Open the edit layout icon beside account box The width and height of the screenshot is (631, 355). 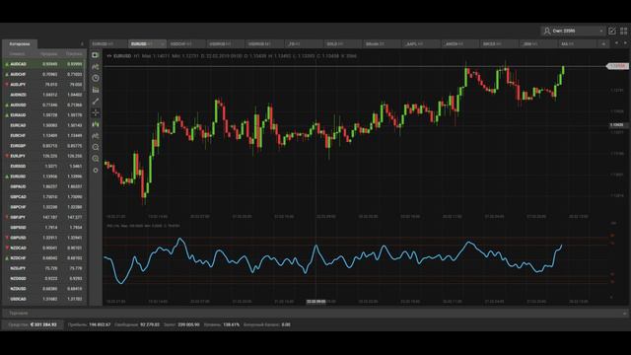point(612,31)
